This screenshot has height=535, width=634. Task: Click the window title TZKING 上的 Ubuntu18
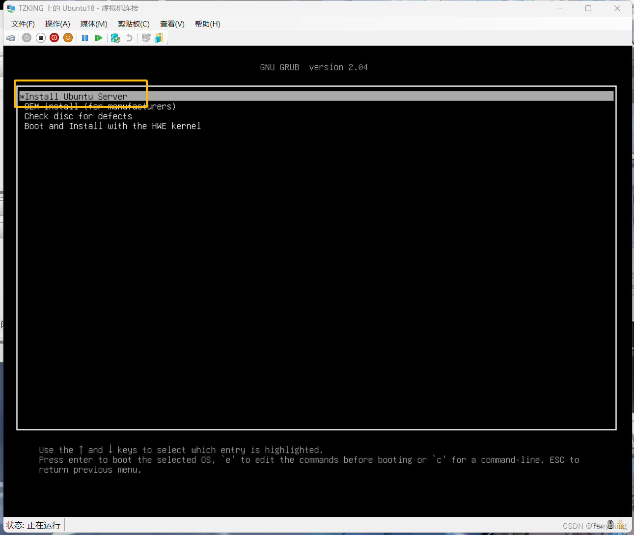pos(79,8)
